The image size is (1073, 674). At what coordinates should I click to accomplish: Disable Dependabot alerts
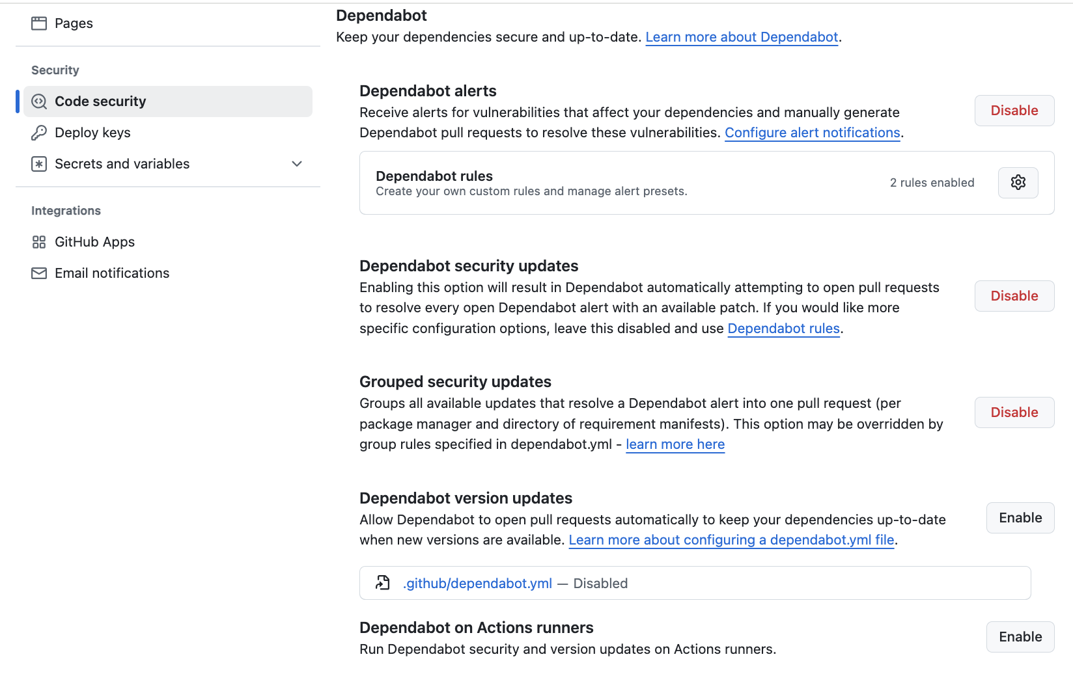[x=1014, y=110]
